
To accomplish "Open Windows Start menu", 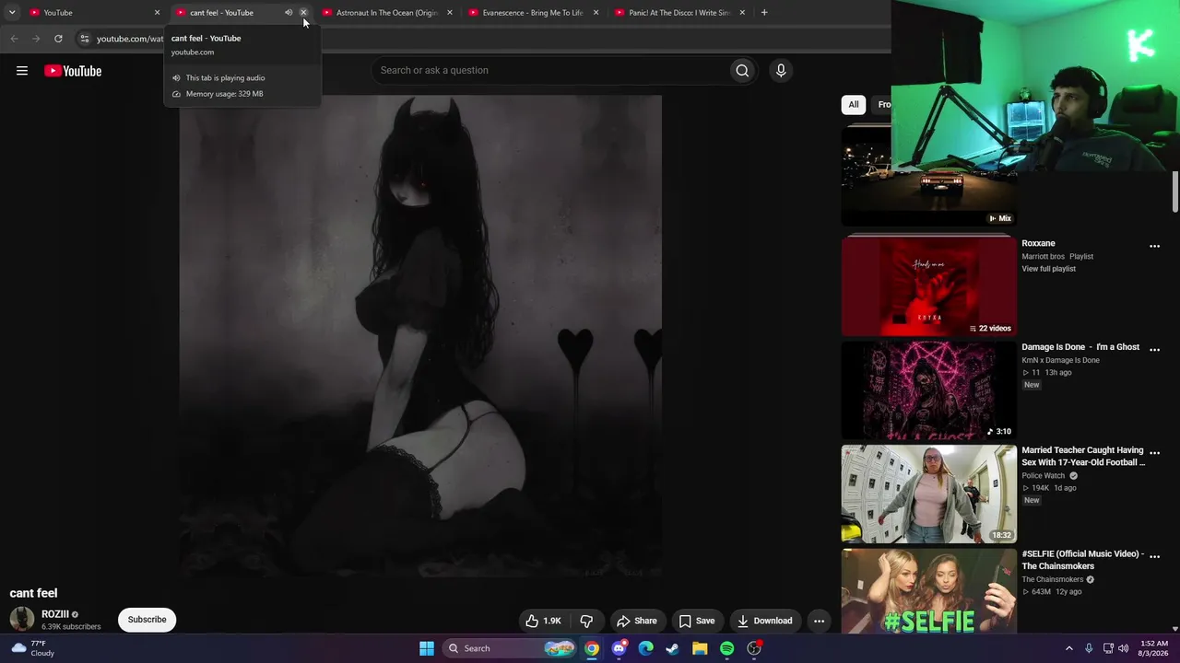I will (427, 648).
